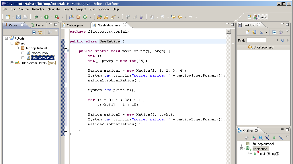Toggle Hide Static Members in Outline

[x=267, y=138]
